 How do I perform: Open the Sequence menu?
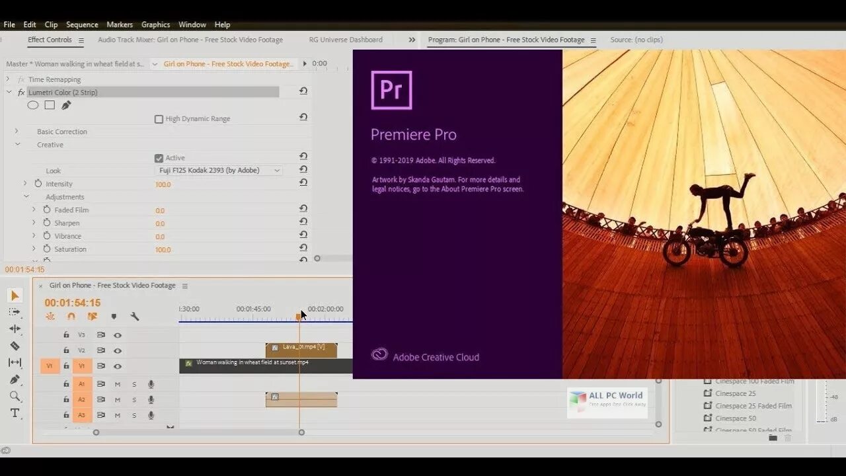pyautogui.click(x=81, y=24)
